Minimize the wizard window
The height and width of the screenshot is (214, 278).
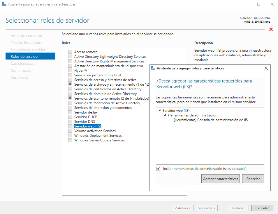click(x=245, y=4)
